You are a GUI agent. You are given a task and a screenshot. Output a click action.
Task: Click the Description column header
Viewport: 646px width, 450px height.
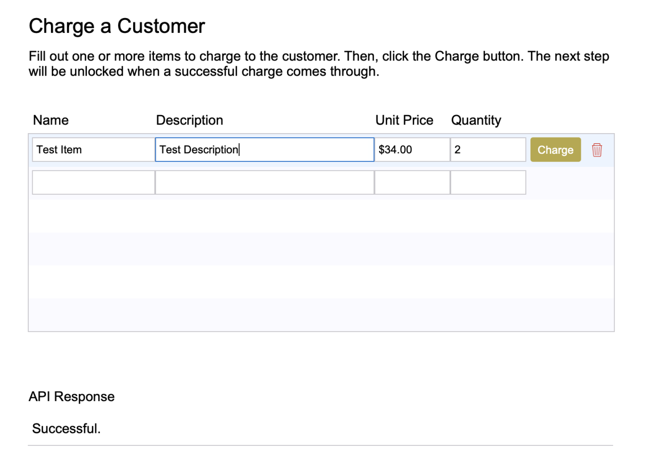(x=190, y=120)
